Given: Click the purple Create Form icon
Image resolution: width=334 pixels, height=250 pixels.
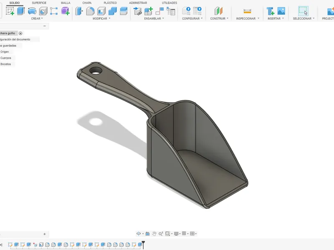Looking at the screenshot, I should click(65, 11).
